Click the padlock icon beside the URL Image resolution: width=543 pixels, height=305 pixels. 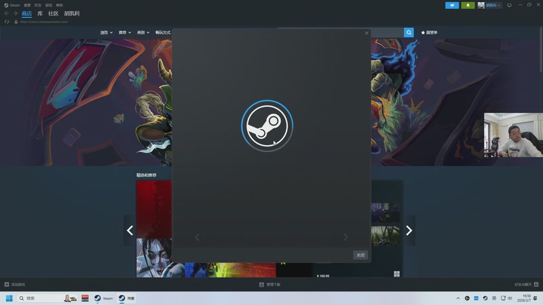coord(16,22)
